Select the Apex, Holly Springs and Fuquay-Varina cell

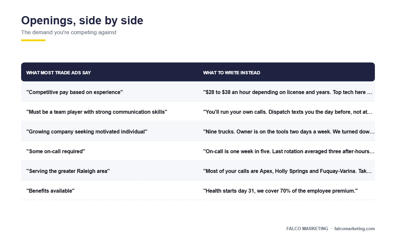(286, 170)
